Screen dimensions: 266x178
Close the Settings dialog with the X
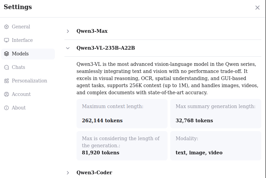point(257,7)
